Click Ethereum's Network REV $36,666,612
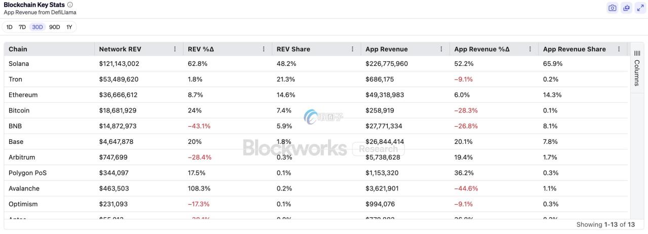This screenshot has width=648, height=234. click(118, 95)
